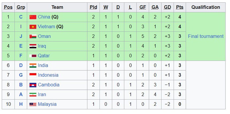Click the Vietnam flag icon

tap(33, 27)
